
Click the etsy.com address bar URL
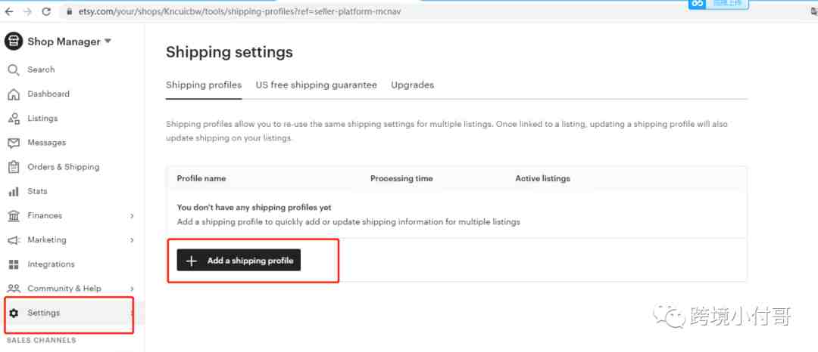[x=239, y=11]
